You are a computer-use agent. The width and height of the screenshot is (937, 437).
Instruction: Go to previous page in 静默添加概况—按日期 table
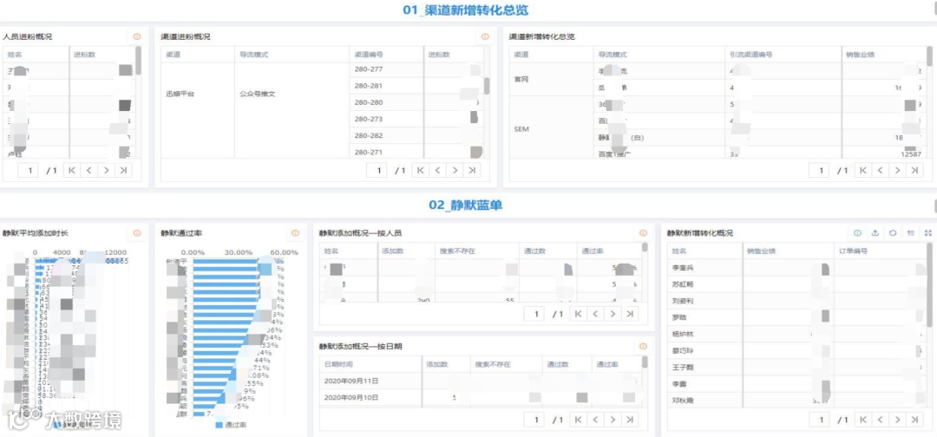click(595, 420)
